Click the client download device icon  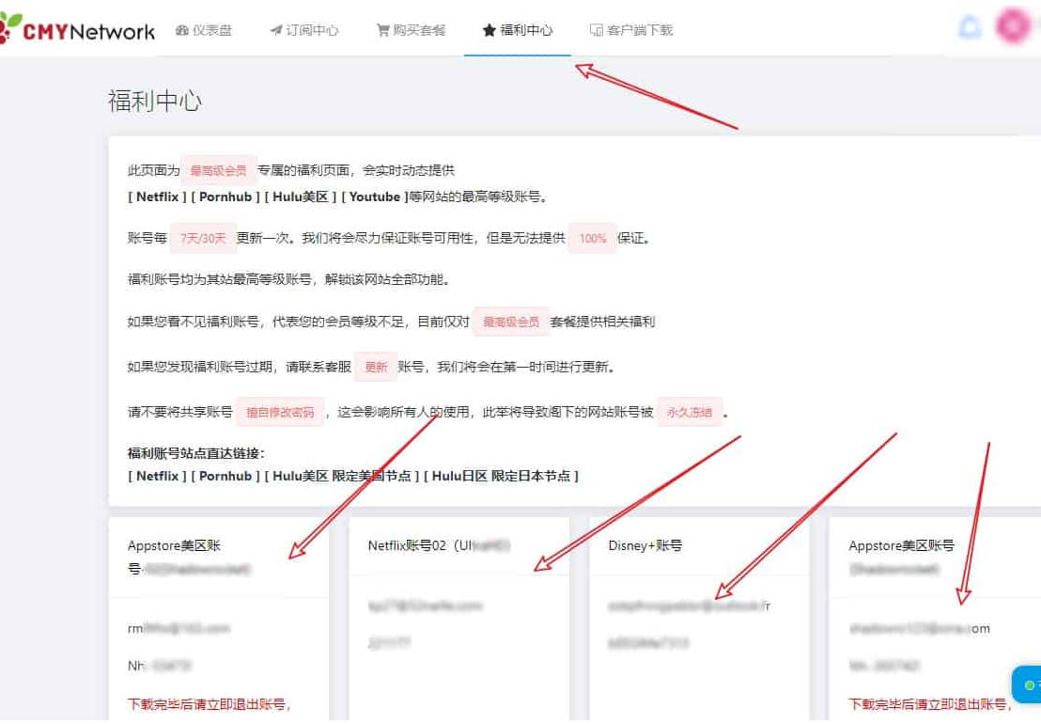(597, 30)
